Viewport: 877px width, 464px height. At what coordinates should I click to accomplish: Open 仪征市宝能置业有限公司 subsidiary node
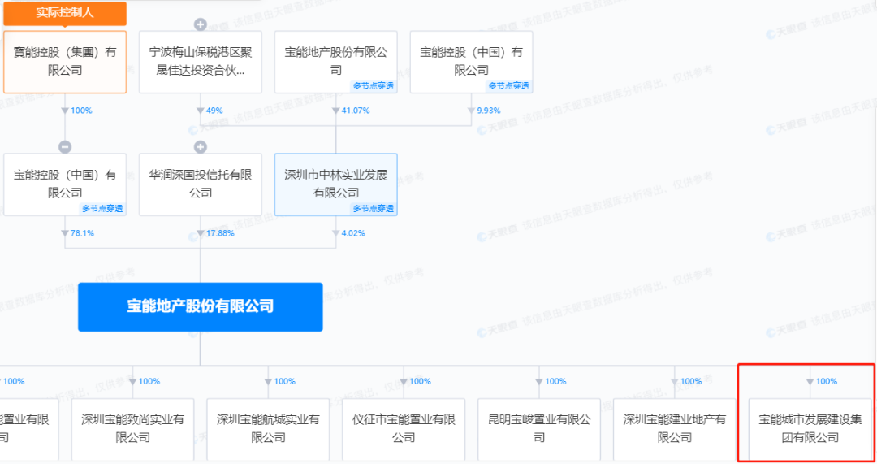[x=404, y=429]
